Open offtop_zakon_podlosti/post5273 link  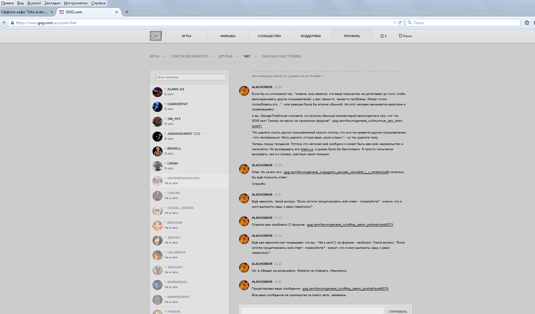pos(350,225)
